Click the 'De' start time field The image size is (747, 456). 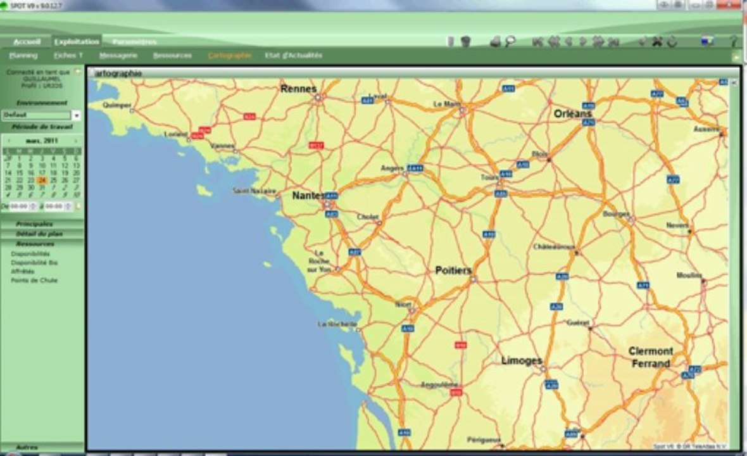click(x=19, y=206)
